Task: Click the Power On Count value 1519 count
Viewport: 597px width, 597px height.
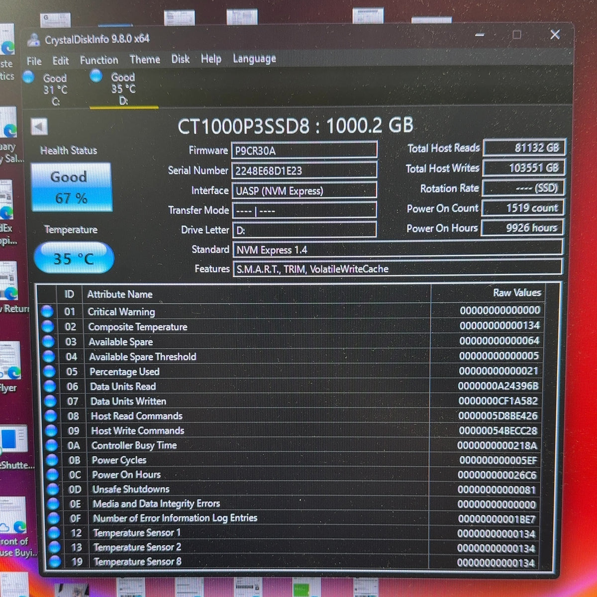Action: click(x=523, y=208)
